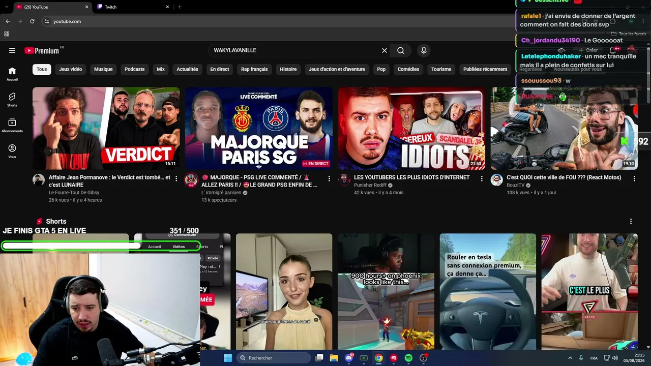Viewport: 651px width, 366px height.
Task: Open File Explorer from the taskbar
Action: point(334,358)
